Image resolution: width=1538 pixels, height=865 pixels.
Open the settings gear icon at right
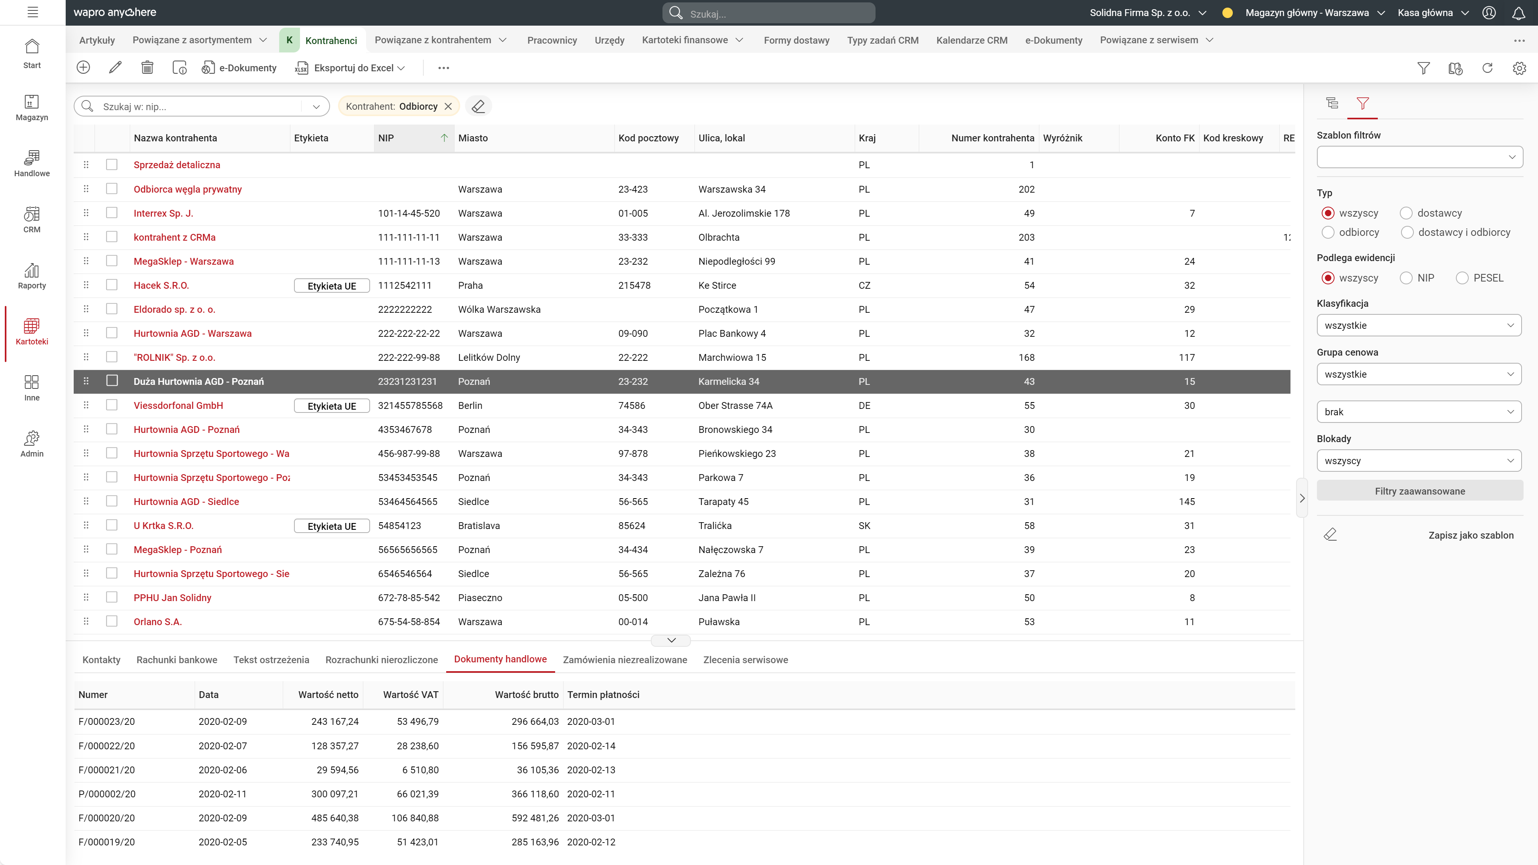click(1519, 68)
